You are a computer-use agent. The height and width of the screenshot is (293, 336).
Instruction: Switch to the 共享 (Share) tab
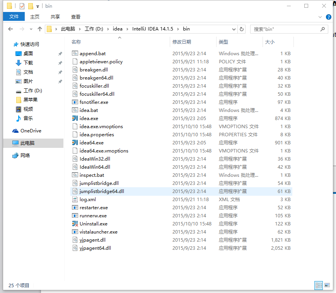tap(55, 17)
